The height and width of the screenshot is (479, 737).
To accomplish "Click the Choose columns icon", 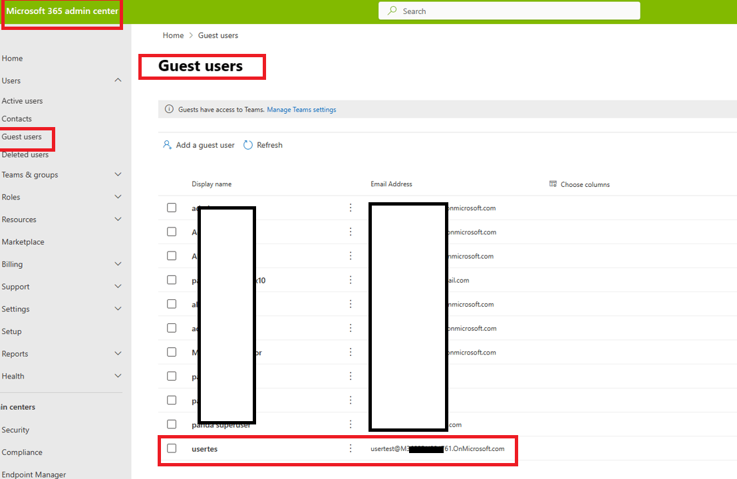I will tap(553, 184).
